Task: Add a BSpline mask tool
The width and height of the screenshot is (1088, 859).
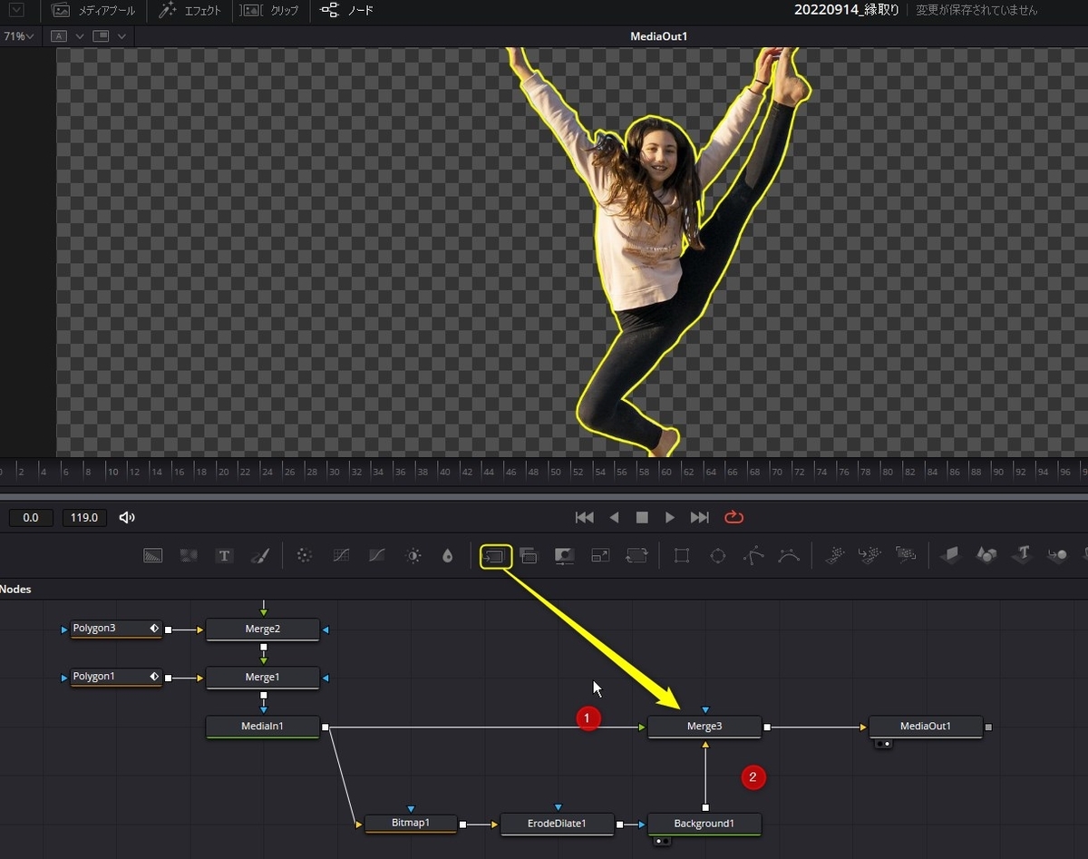Action: [789, 555]
